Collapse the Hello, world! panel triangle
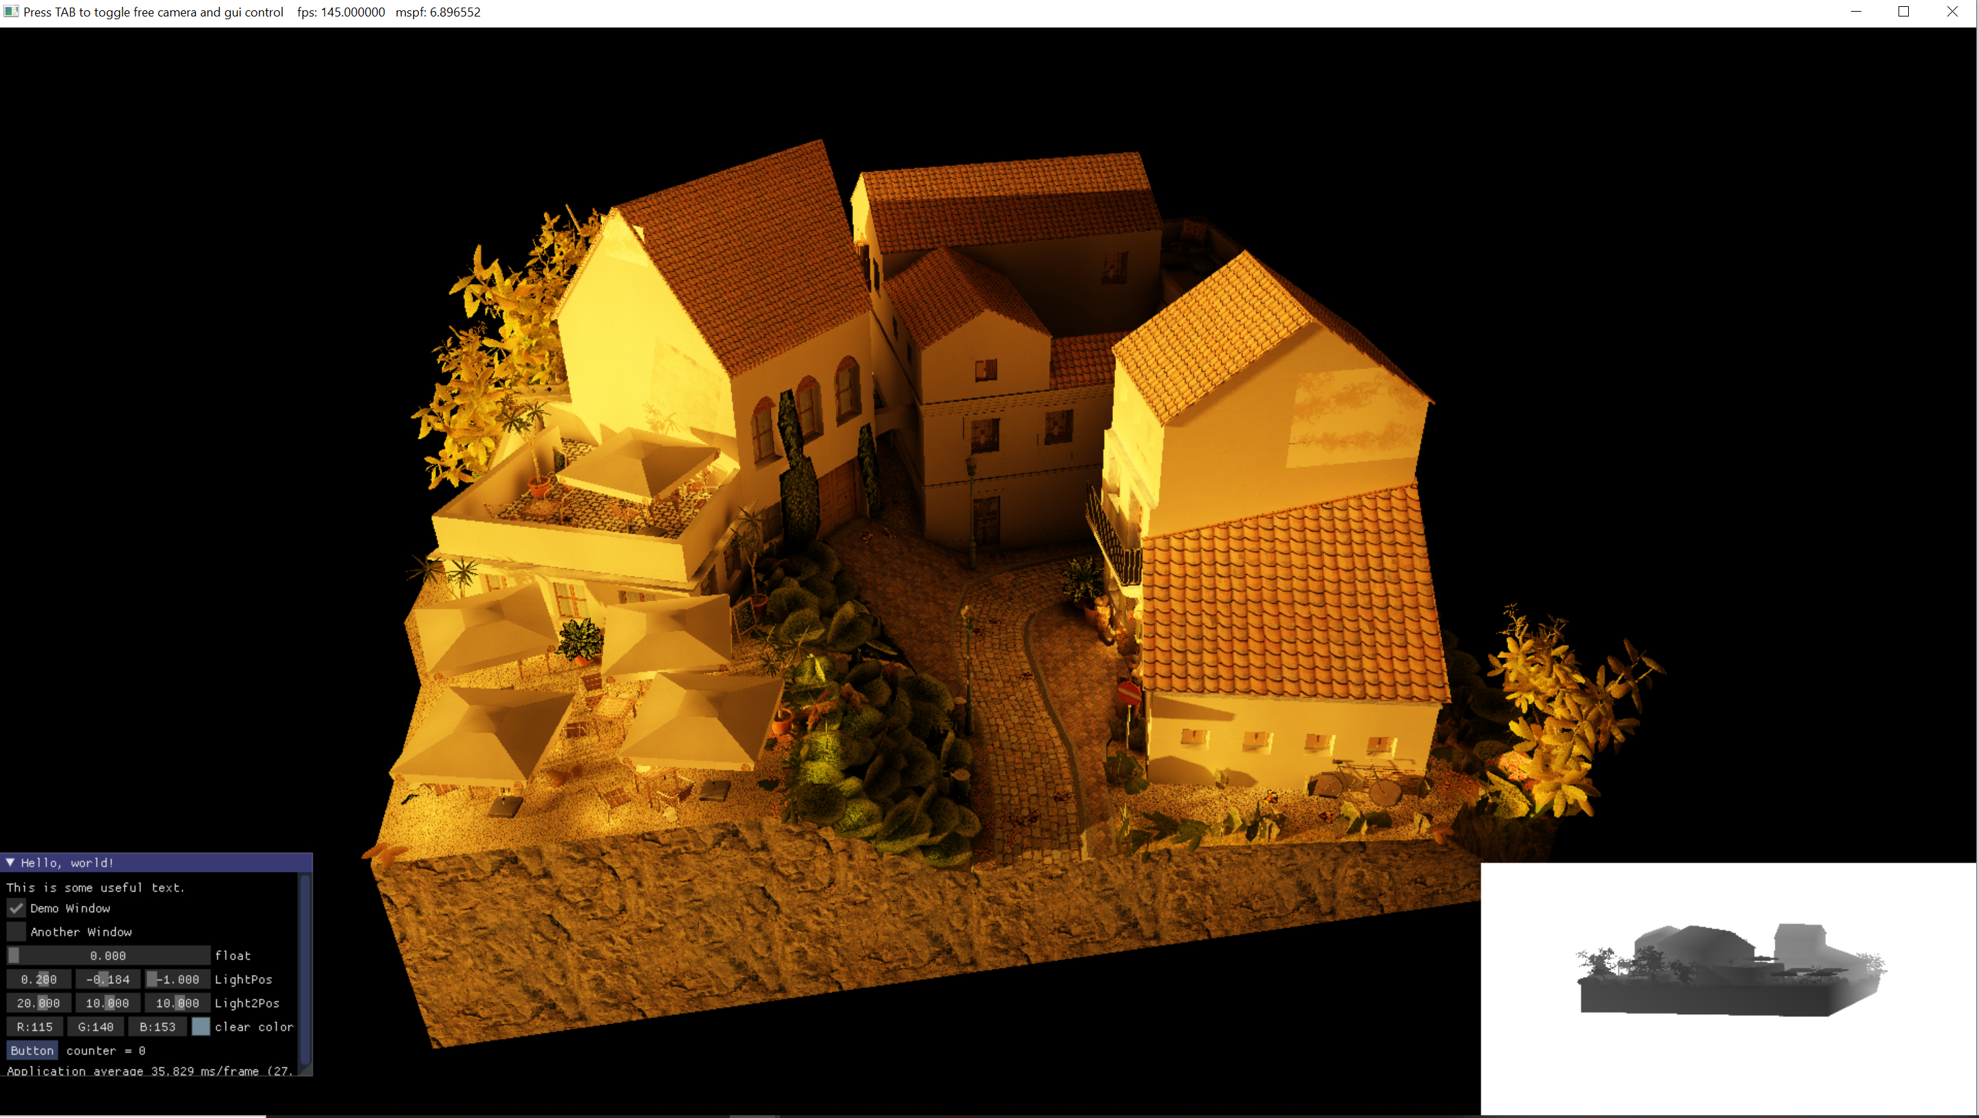 pyautogui.click(x=11, y=862)
